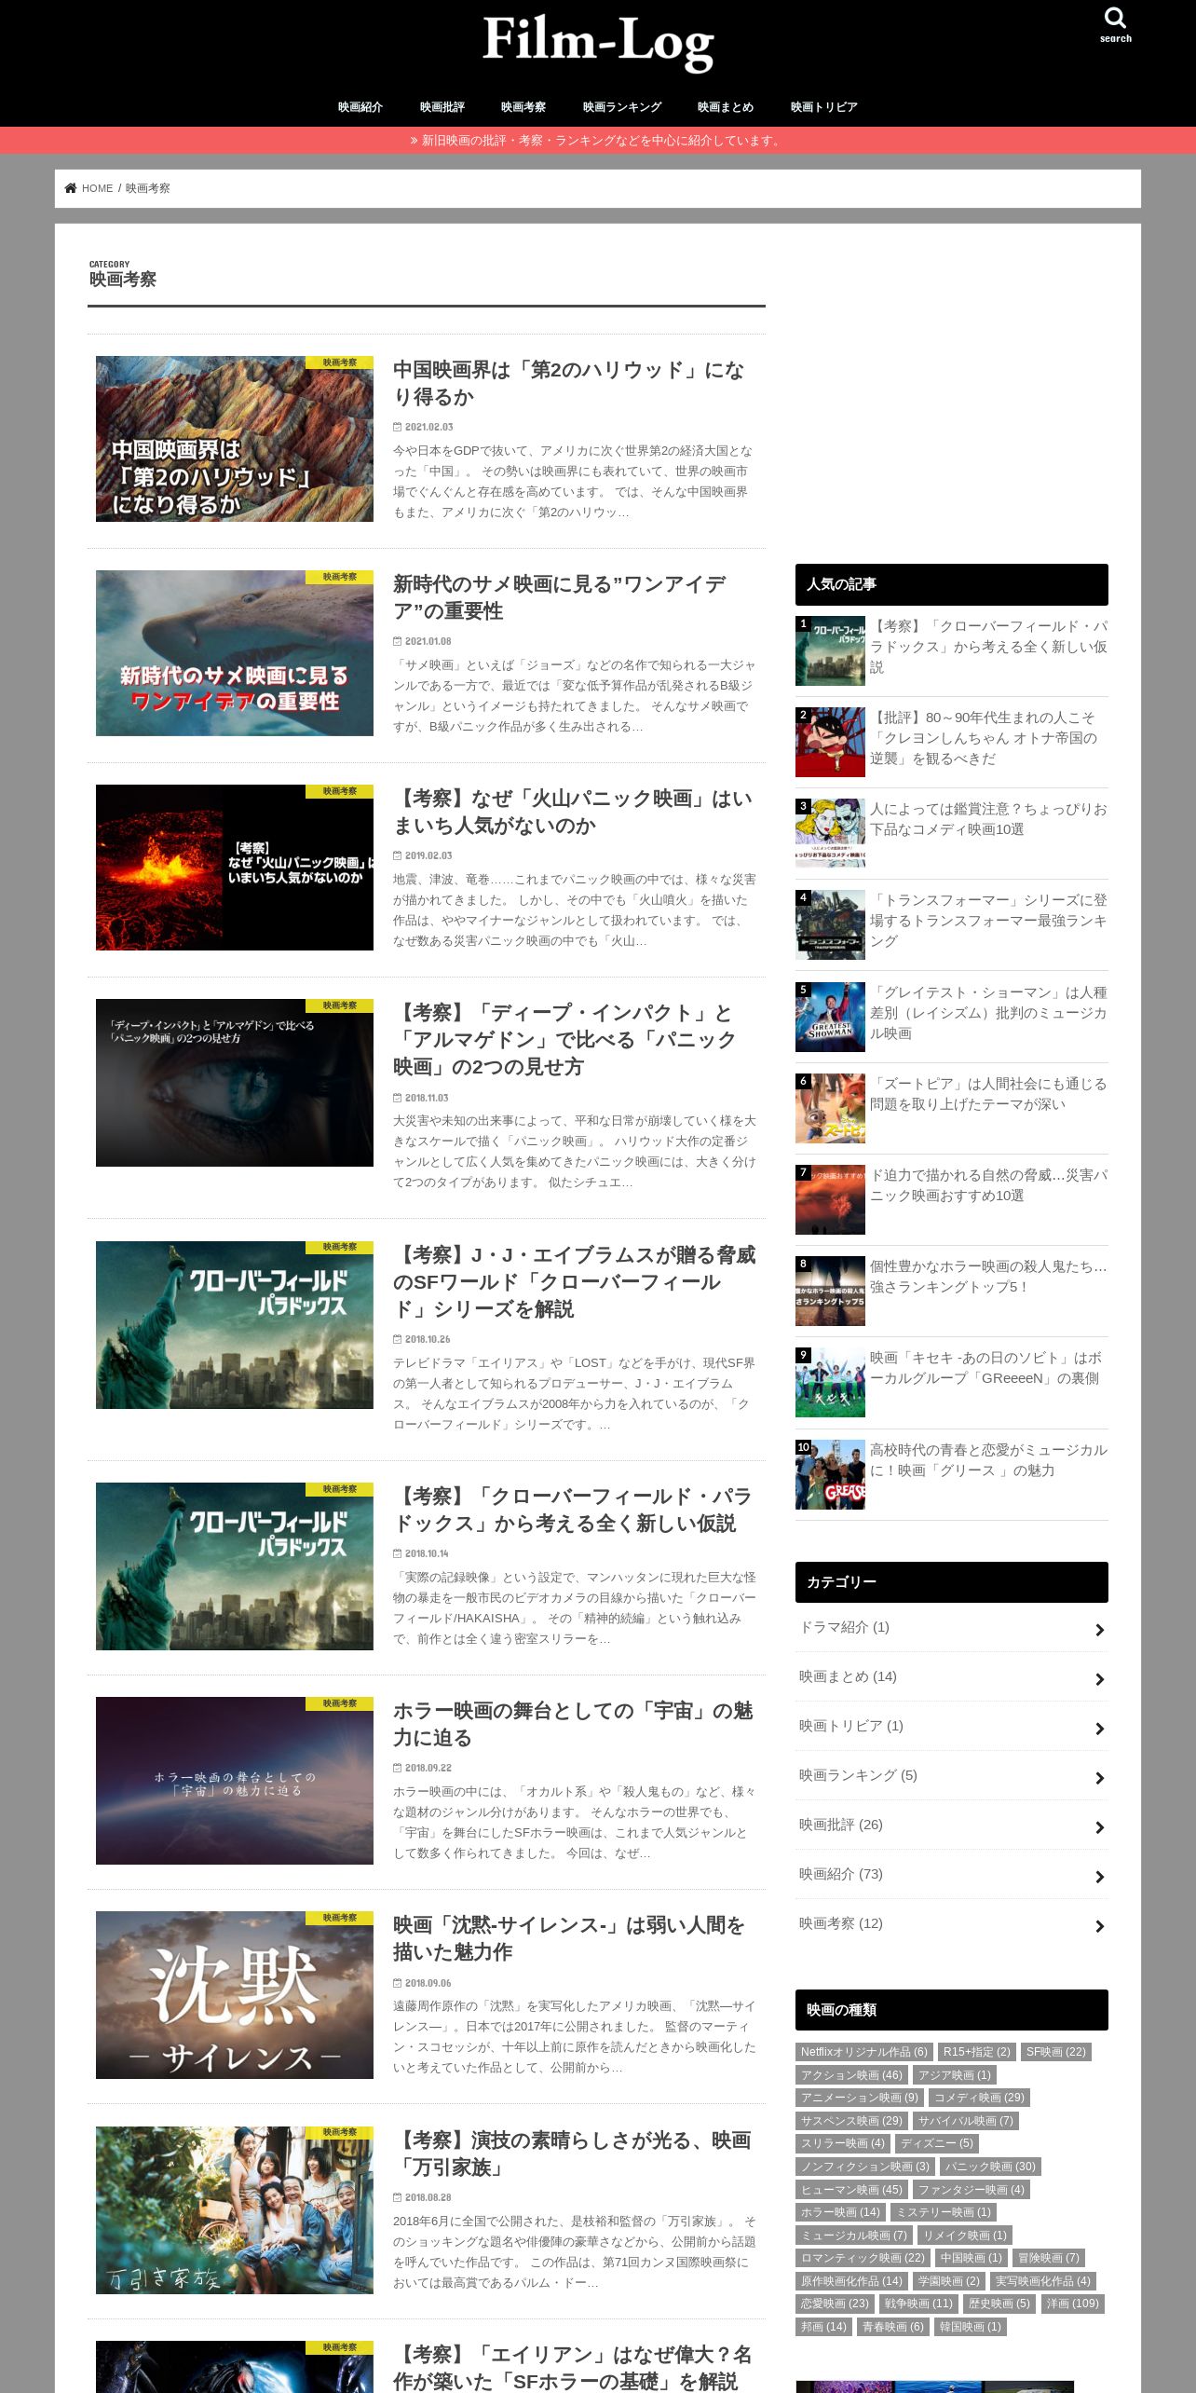Select the パニック映画 (30) tag
The height and width of the screenshot is (2393, 1196).
pyautogui.click(x=989, y=2167)
